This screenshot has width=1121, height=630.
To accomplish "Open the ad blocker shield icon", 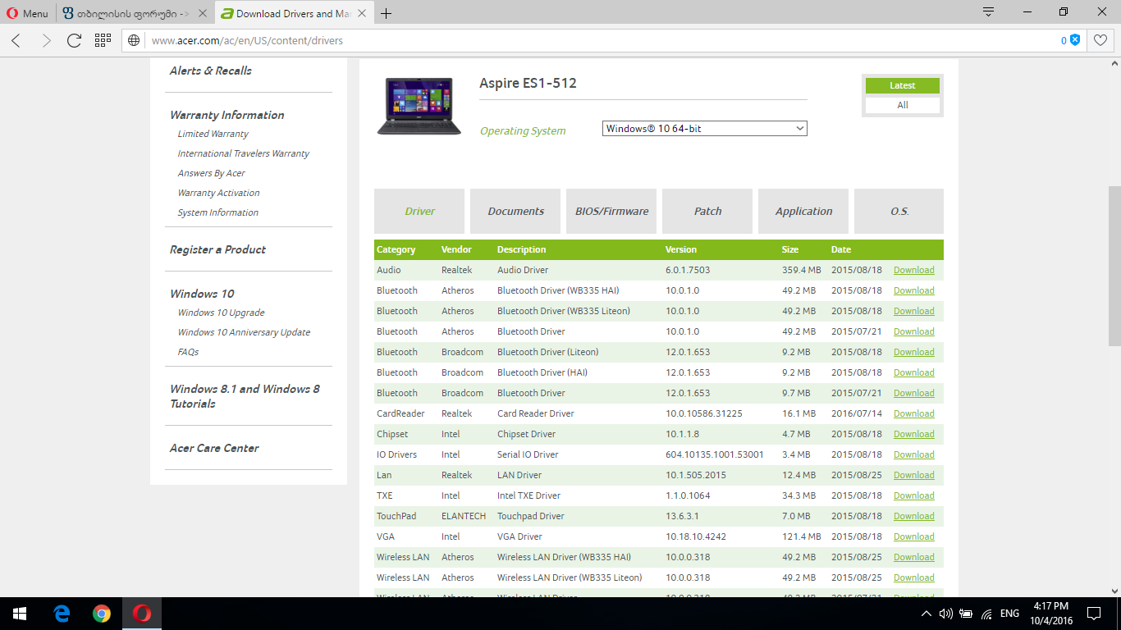I will click(x=1075, y=40).
